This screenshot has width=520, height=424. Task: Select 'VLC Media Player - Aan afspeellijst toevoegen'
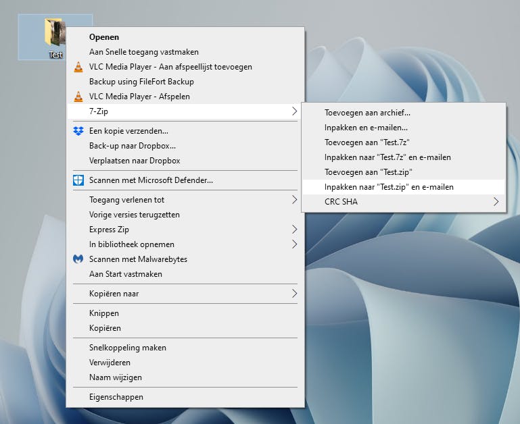click(185, 67)
